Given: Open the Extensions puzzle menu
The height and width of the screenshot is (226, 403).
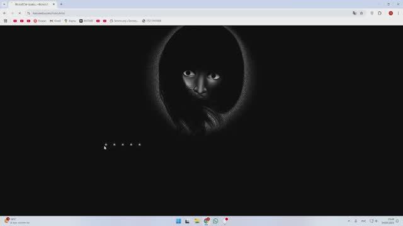Looking at the screenshot, I should tap(380, 13).
